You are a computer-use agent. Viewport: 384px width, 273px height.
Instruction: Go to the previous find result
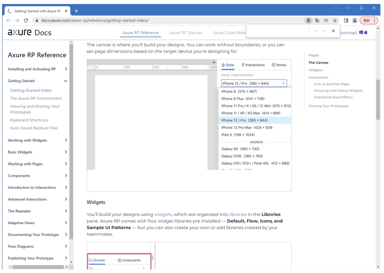[x=316, y=31]
